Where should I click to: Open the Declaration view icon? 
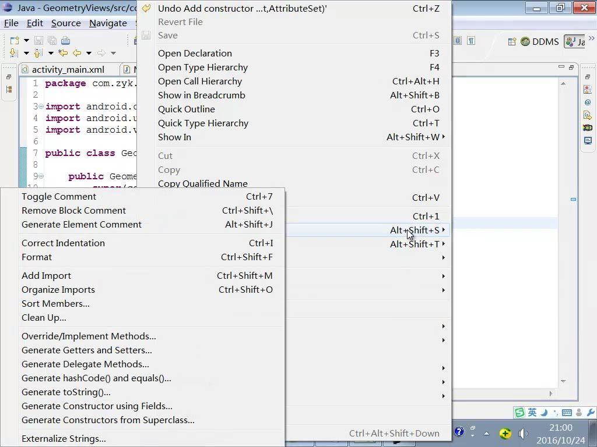[x=588, y=115]
